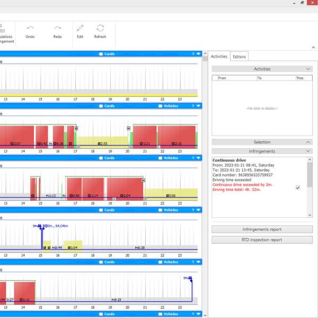Collapse the Infringements section header
This screenshot has width=318, height=318.
pyautogui.click(x=262, y=151)
